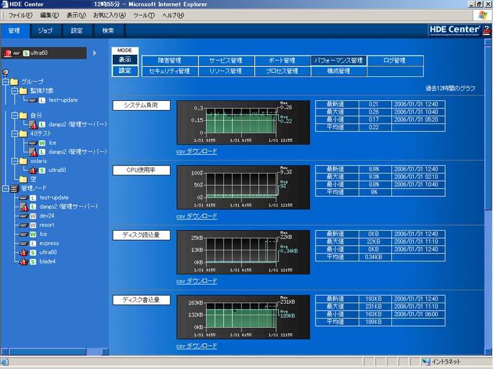The image size is (493, 369).
Task: Download csv for システム負荷 graph
Action: [x=197, y=151]
